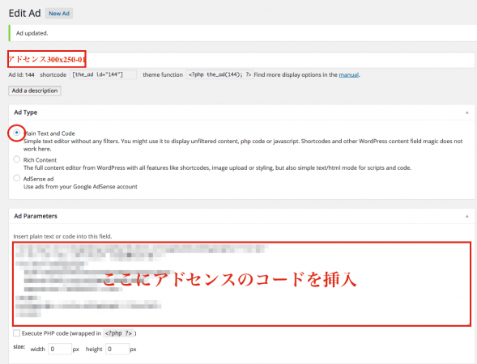Set the width size field
Viewport: 477px width, 364px height.
(60, 349)
